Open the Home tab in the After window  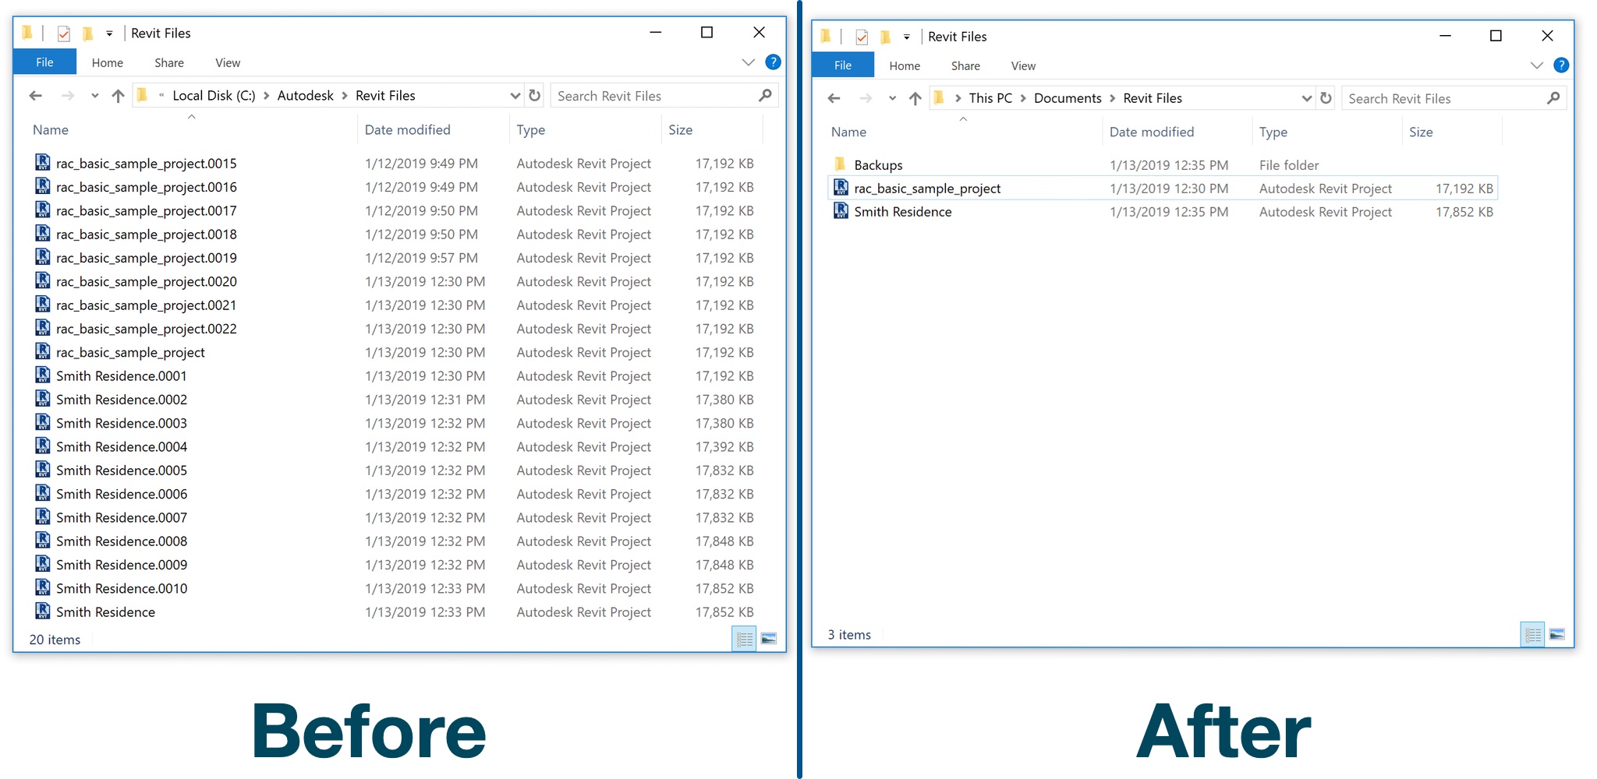tap(905, 66)
